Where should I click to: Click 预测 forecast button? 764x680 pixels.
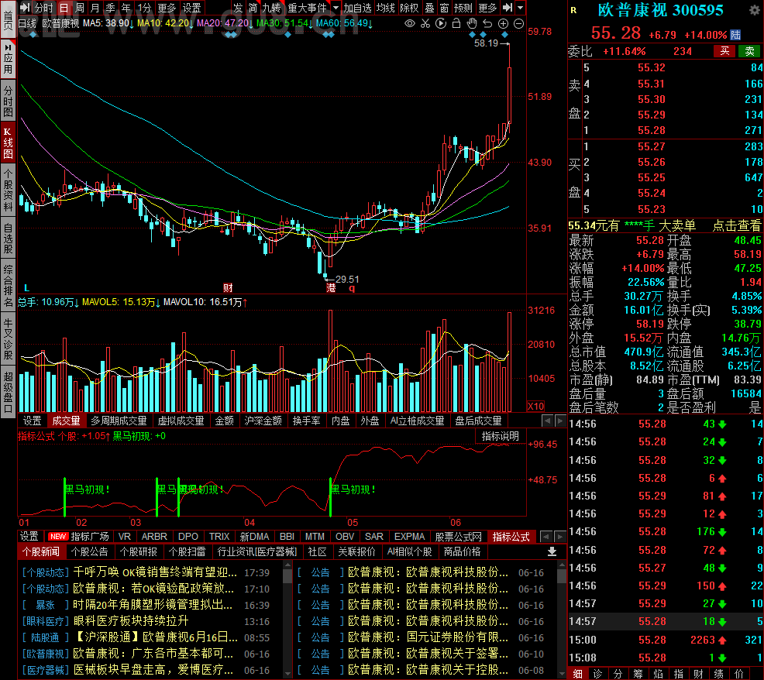pos(463,8)
